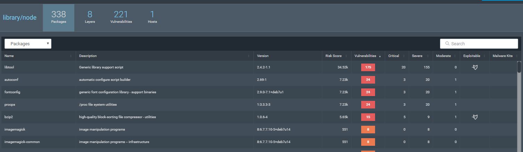The width and height of the screenshot is (523, 152).
Task: Click the 15 badge in bzip2 row
Action: [368, 117]
